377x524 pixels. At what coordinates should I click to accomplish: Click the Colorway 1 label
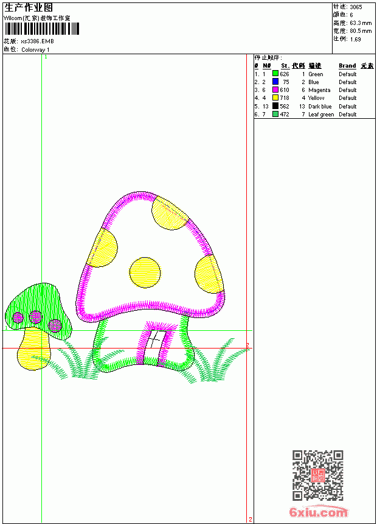point(35,50)
